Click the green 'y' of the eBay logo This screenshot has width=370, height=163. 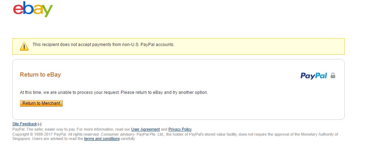tap(47, 11)
